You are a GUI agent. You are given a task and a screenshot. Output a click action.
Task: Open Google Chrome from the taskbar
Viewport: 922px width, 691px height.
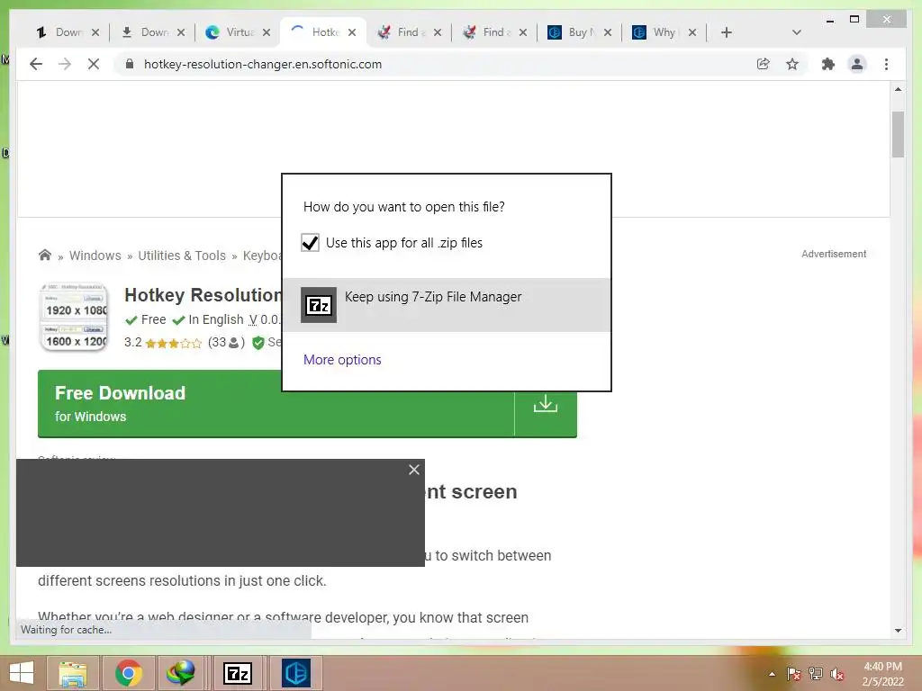pyautogui.click(x=129, y=673)
